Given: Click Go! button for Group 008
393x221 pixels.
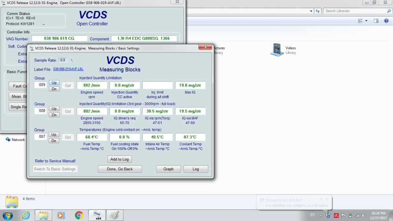Looking at the screenshot, I should pos(68,111).
